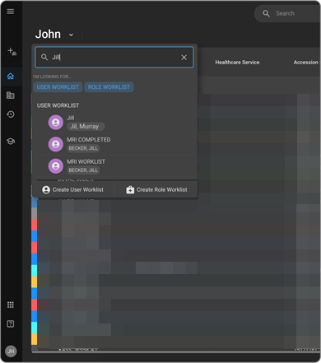
Task: Open the graduation cap learning icon
Action: [11, 142]
